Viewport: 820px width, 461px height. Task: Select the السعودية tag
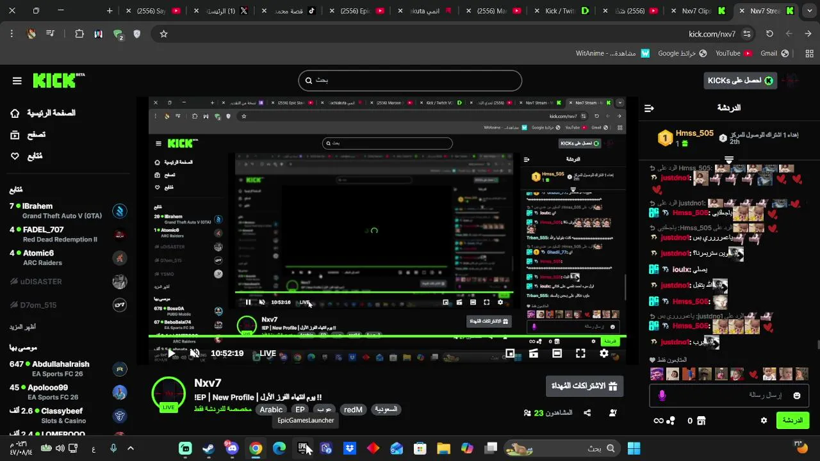[x=386, y=410]
